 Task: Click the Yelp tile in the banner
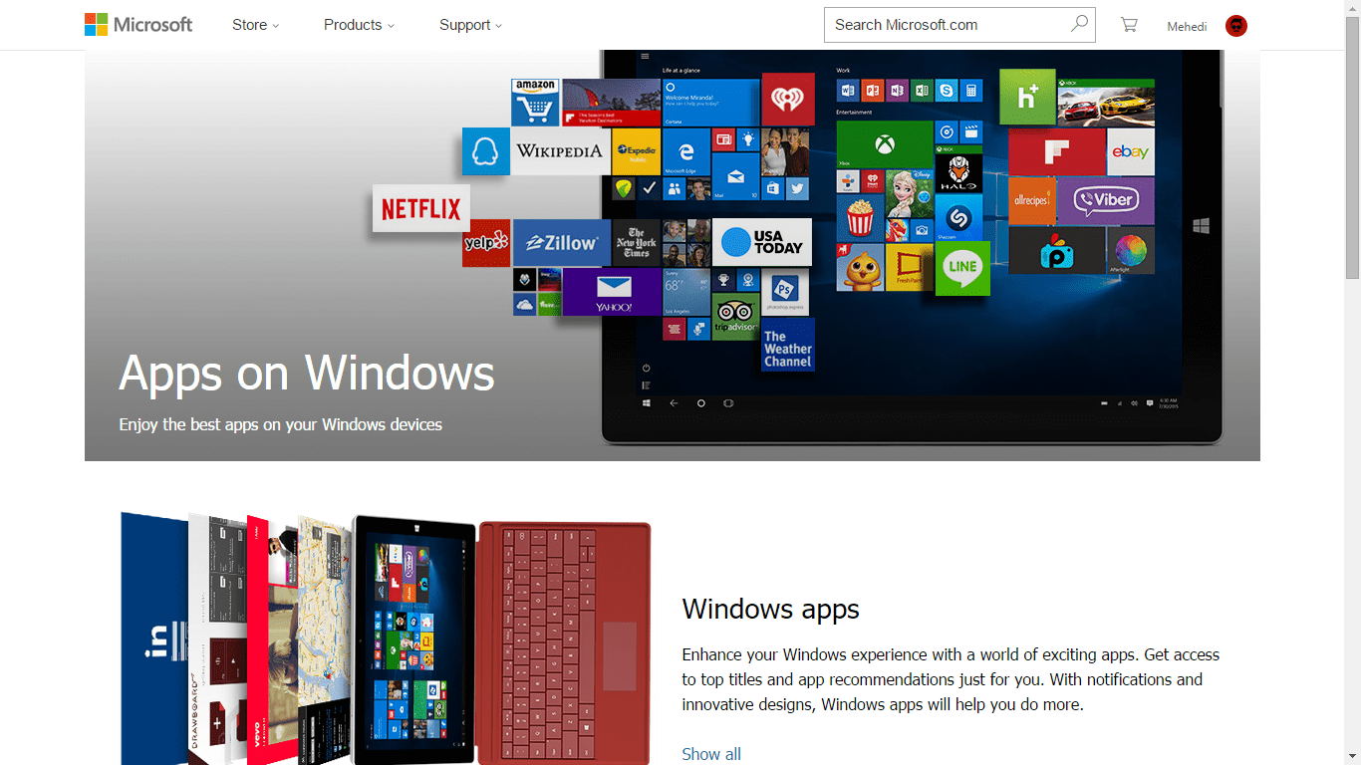pyautogui.click(x=486, y=243)
